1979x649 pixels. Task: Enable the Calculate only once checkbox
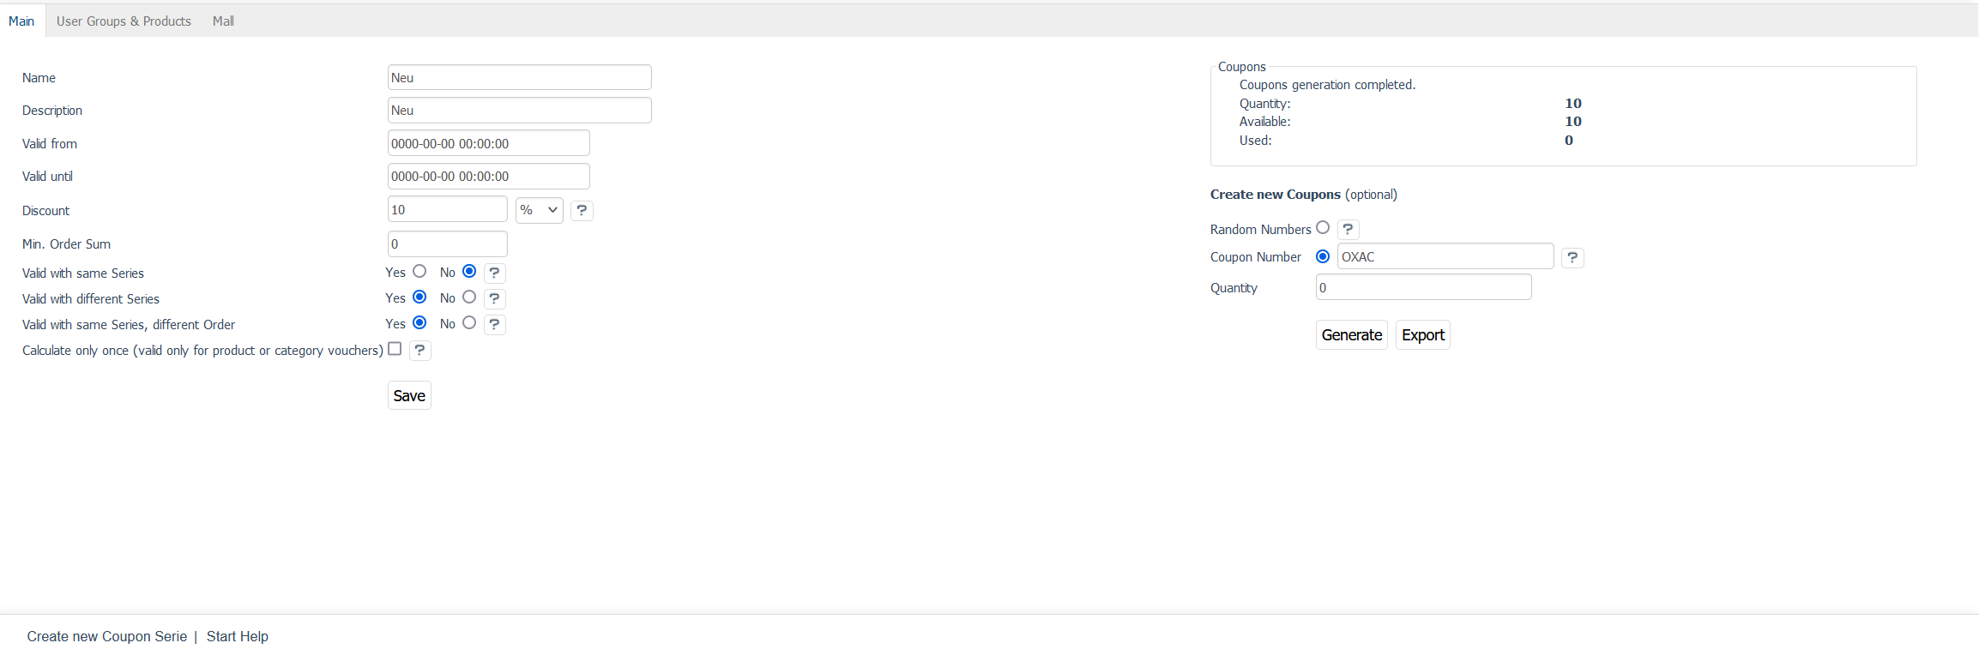coord(395,349)
